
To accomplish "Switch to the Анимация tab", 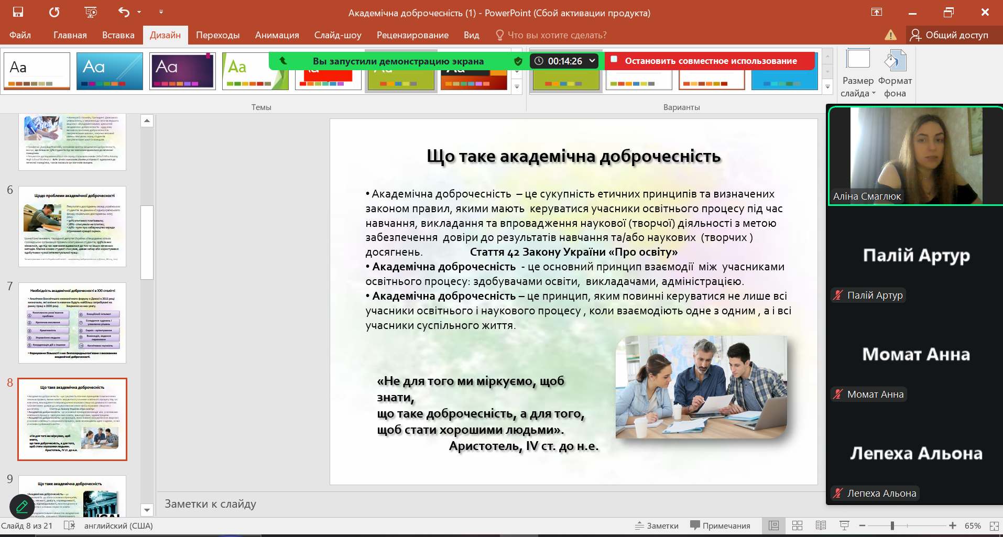I will pos(277,35).
